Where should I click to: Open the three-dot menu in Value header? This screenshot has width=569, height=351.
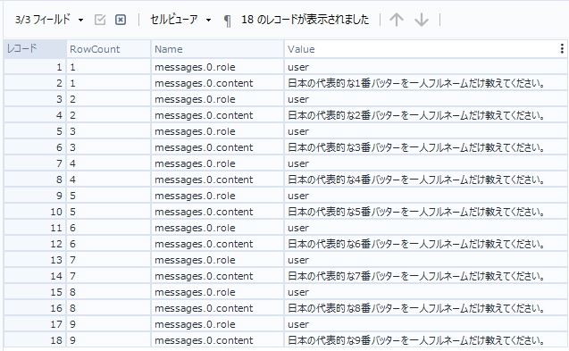pyautogui.click(x=562, y=48)
